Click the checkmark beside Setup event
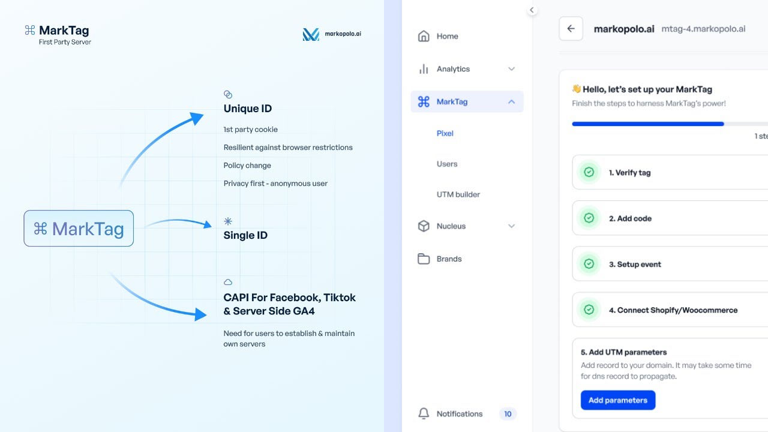 click(x=589, y=264)
